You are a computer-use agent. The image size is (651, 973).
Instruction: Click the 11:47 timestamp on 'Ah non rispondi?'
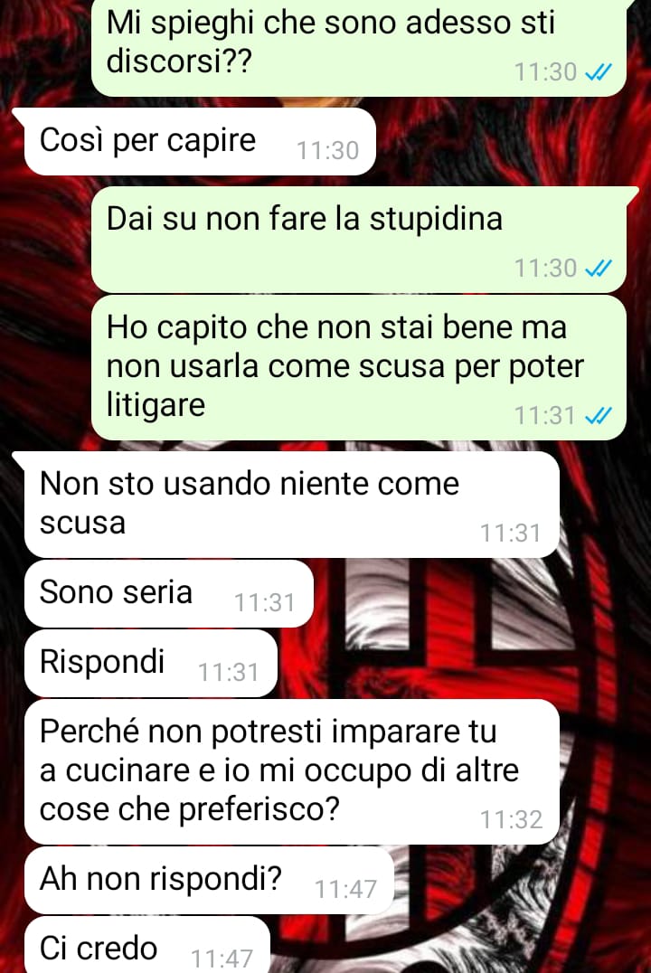345,889
